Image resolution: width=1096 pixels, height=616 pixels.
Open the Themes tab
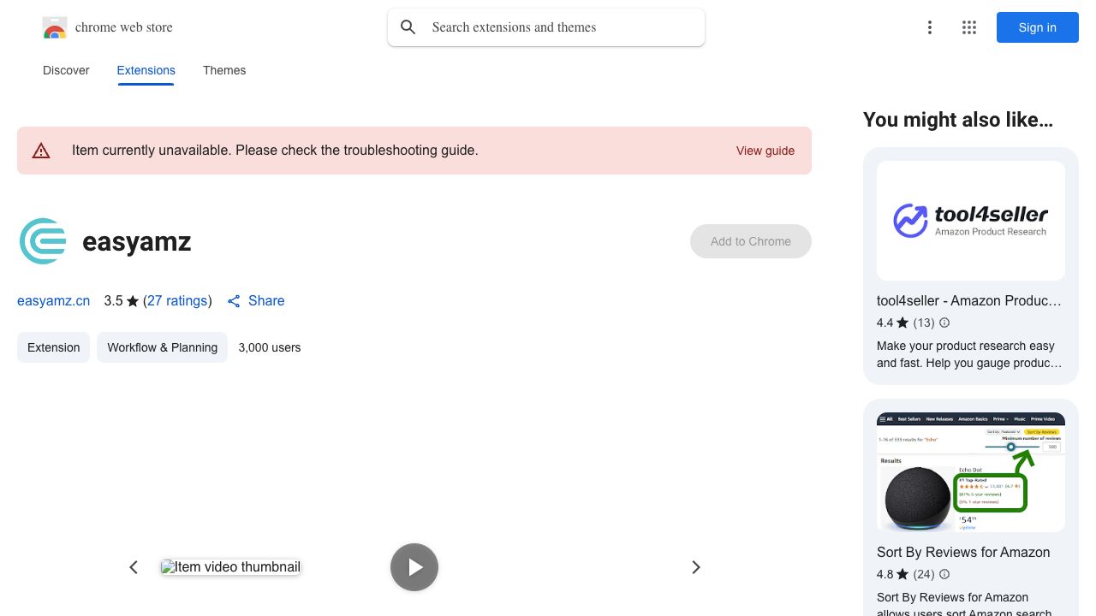[224, 70]
